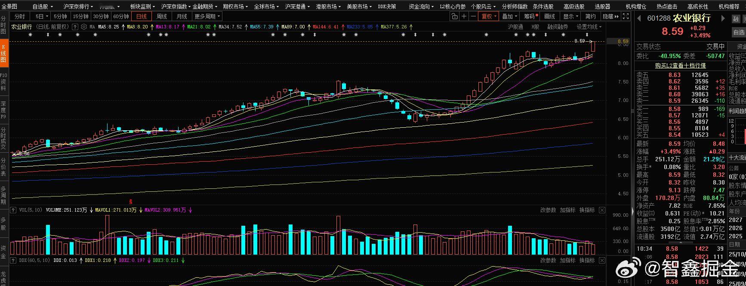746x286 pixels.
Task: Click H股 tag link
Action: [x=535, y=27]
